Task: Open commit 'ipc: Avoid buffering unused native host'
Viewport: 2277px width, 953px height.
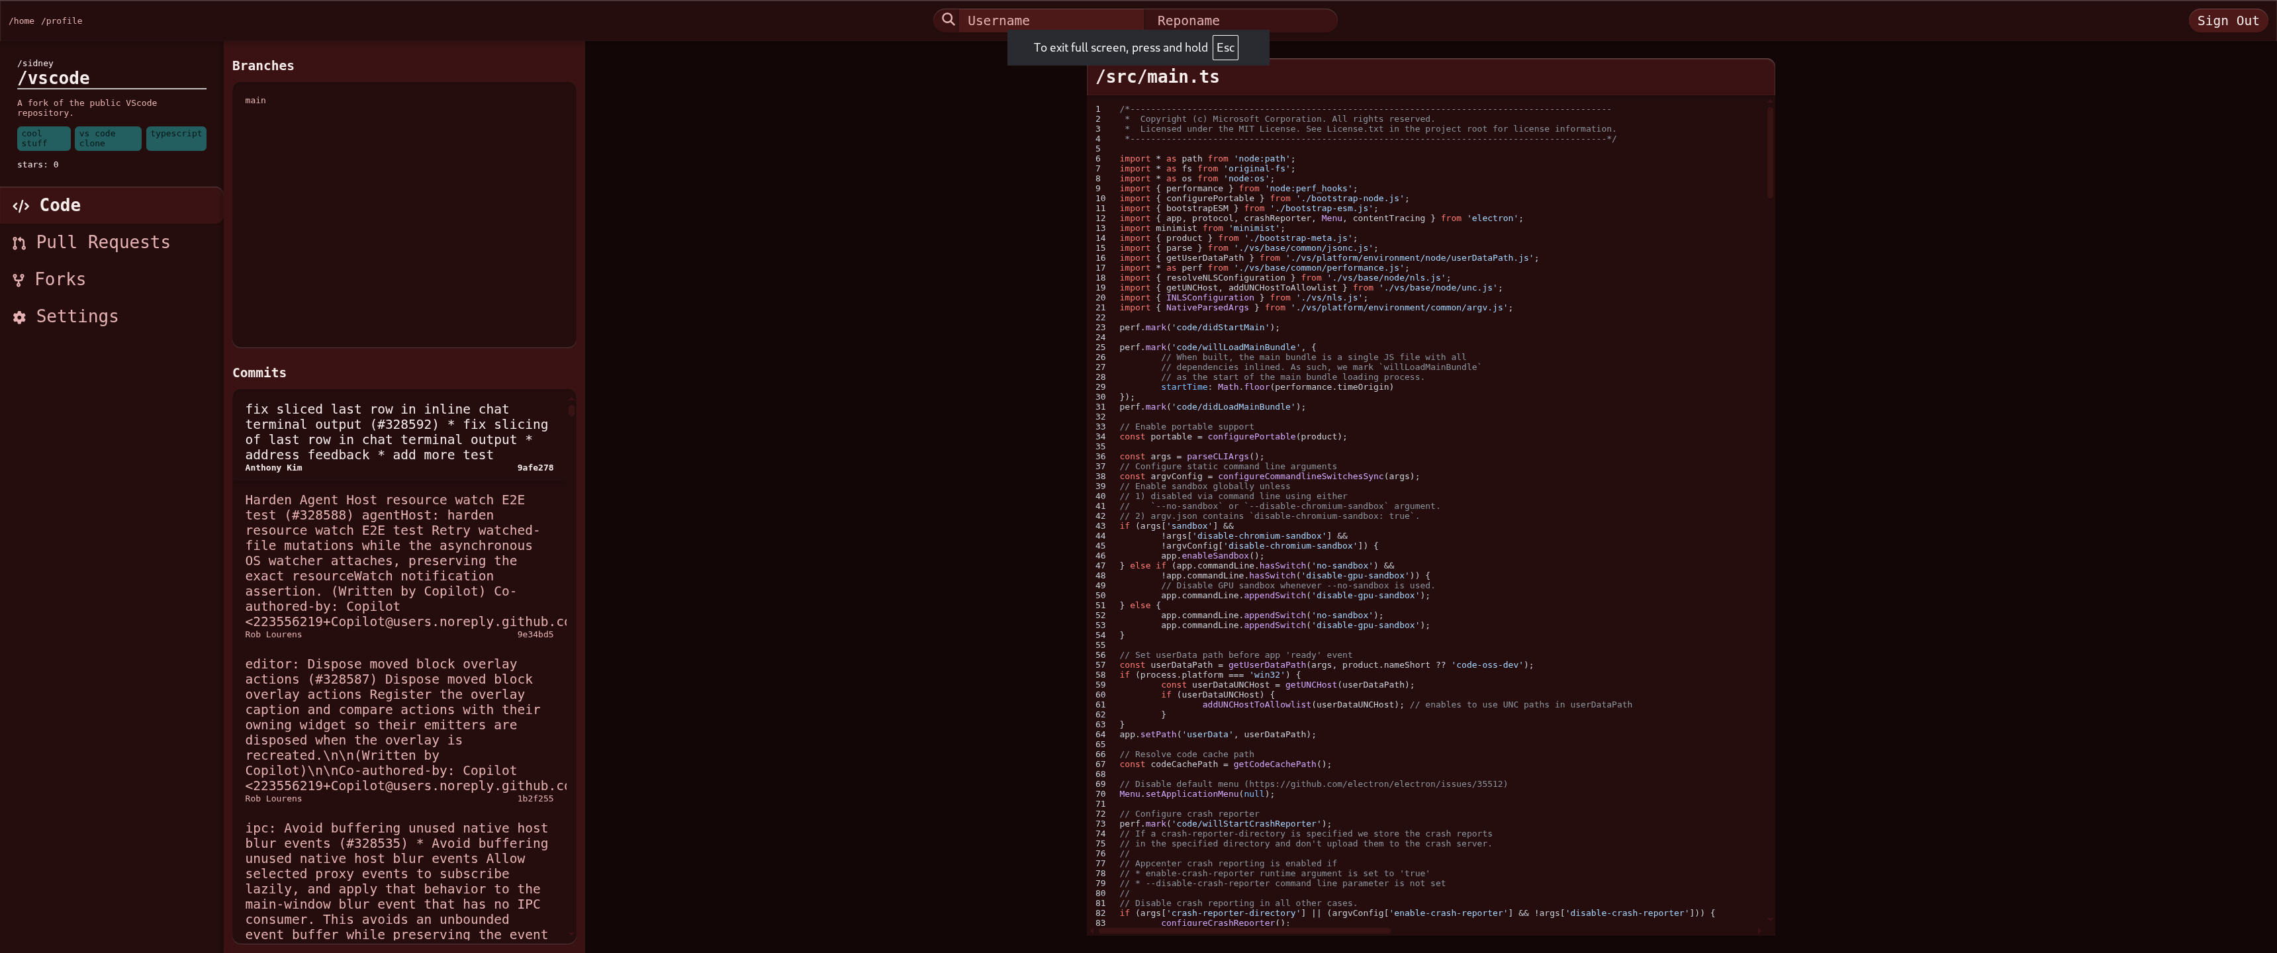Action: 400,882
